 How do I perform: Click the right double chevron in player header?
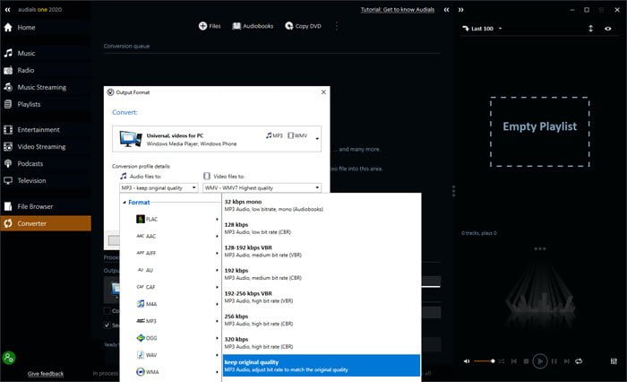click(x=460, y=10)
